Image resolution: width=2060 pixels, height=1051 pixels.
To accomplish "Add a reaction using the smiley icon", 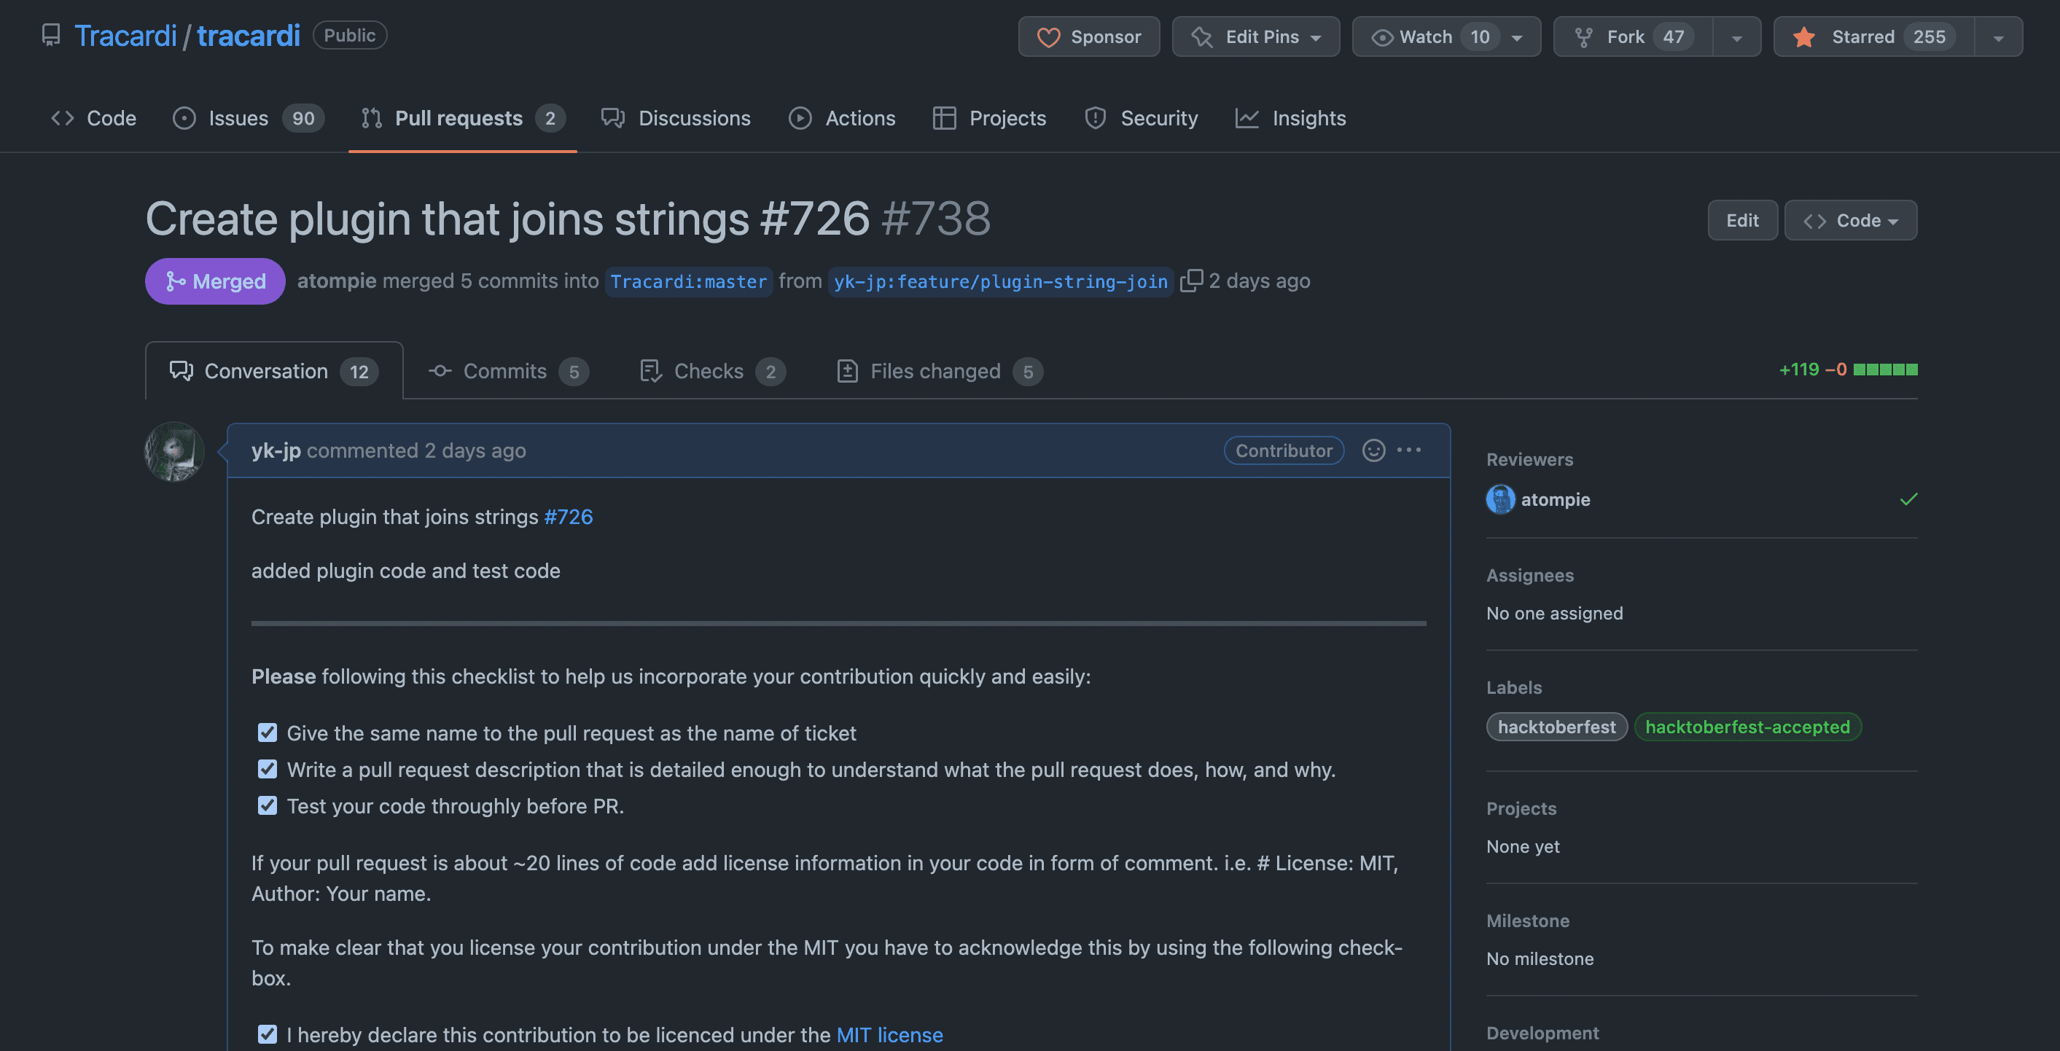I will click(1374, 450).
